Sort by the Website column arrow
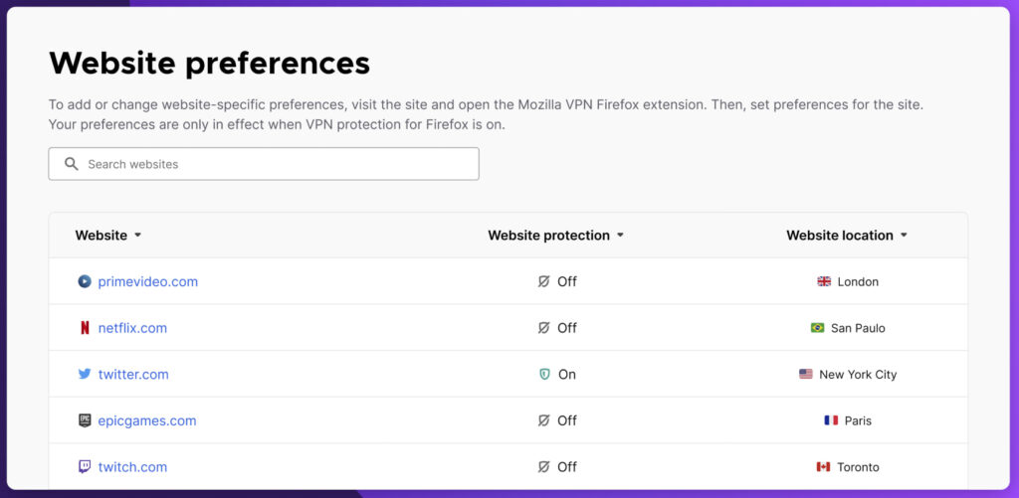1019x498 pixels. click(x=137, y=236)
